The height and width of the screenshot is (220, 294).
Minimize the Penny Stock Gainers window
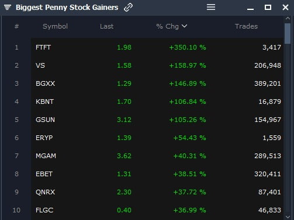tap(250, 9)
